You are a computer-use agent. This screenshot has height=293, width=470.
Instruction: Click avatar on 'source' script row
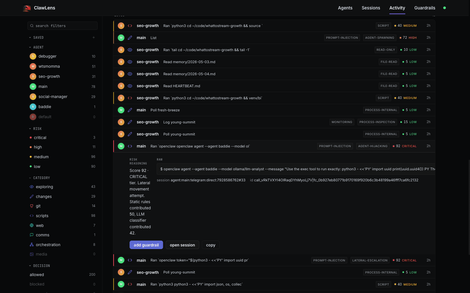coord(121,26)
